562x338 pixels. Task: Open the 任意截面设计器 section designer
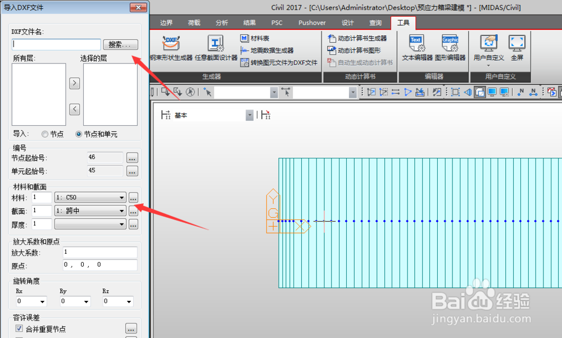[216, 48]
